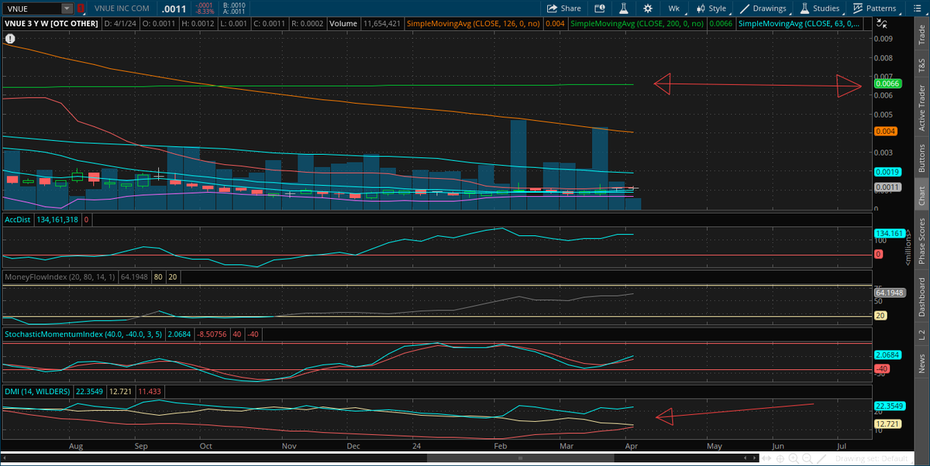Click the drawing pencil icon at bottom
Screen dimensions: 930x466
coord(821,459)
